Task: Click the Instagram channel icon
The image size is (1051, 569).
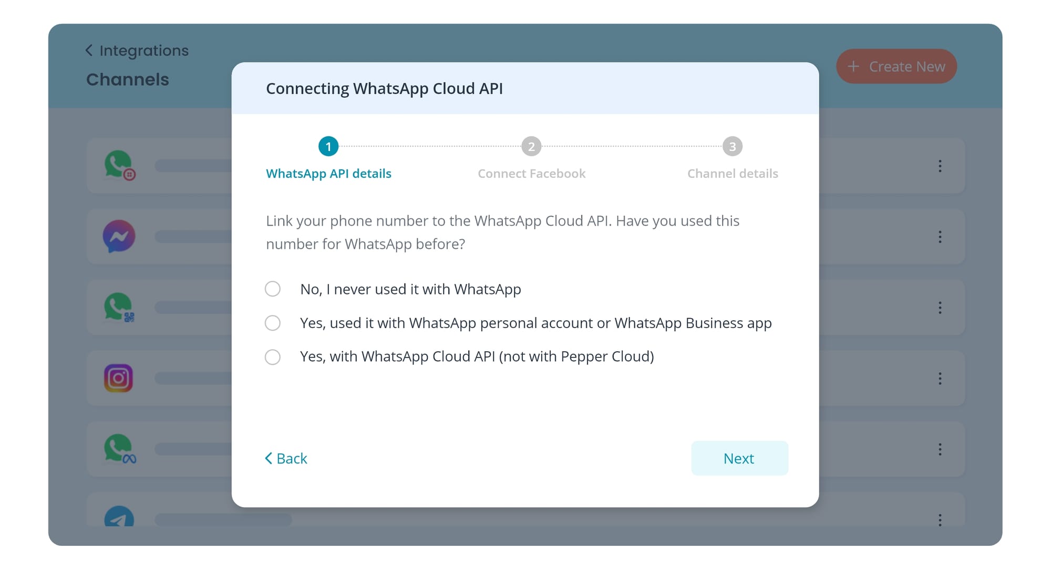Action: coord(119,378)
